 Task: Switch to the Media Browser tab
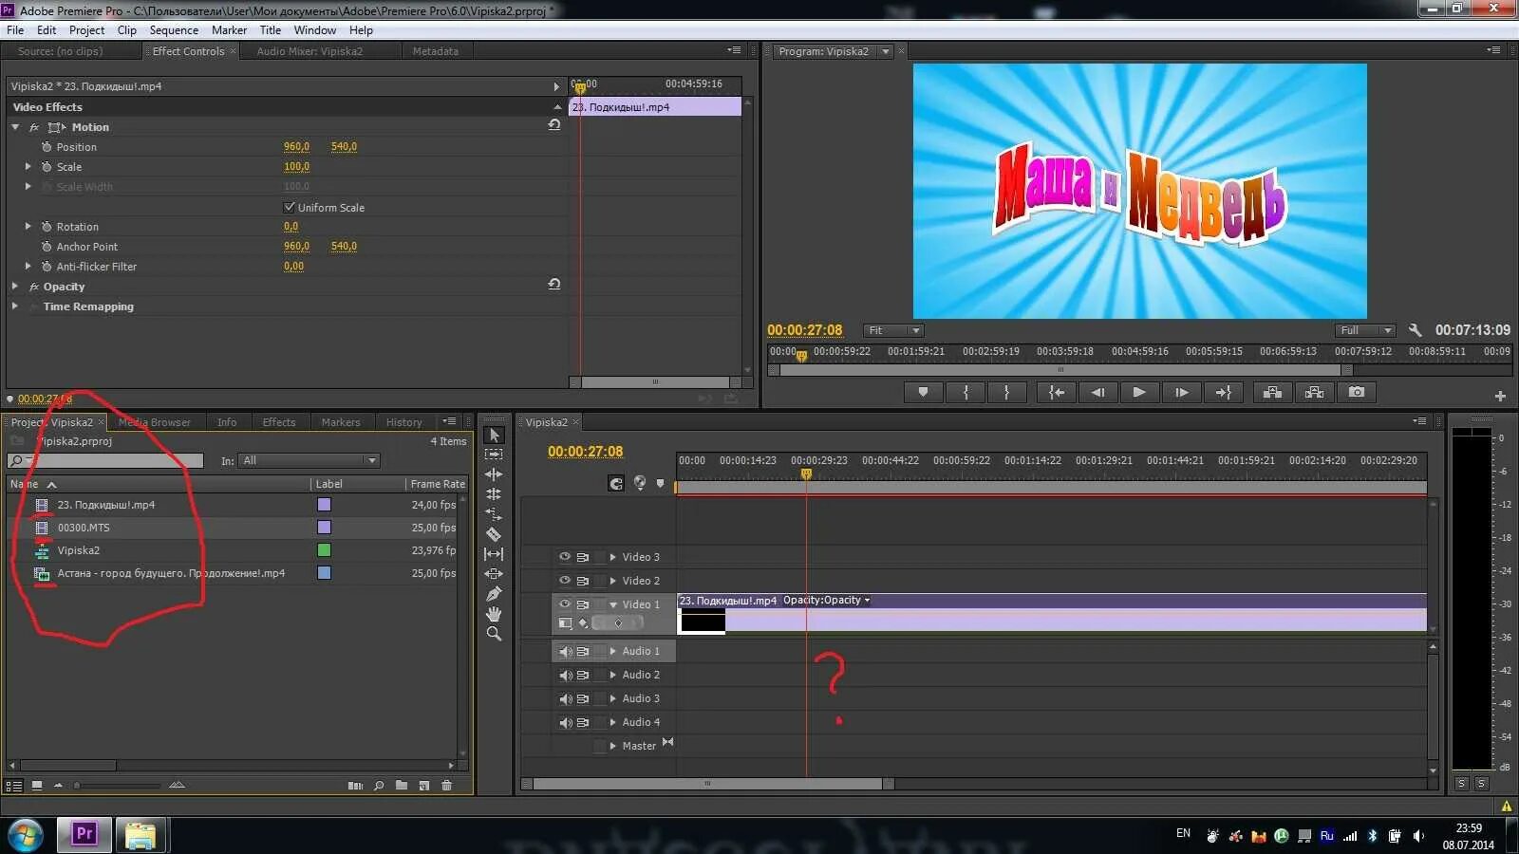coord(155,422)
